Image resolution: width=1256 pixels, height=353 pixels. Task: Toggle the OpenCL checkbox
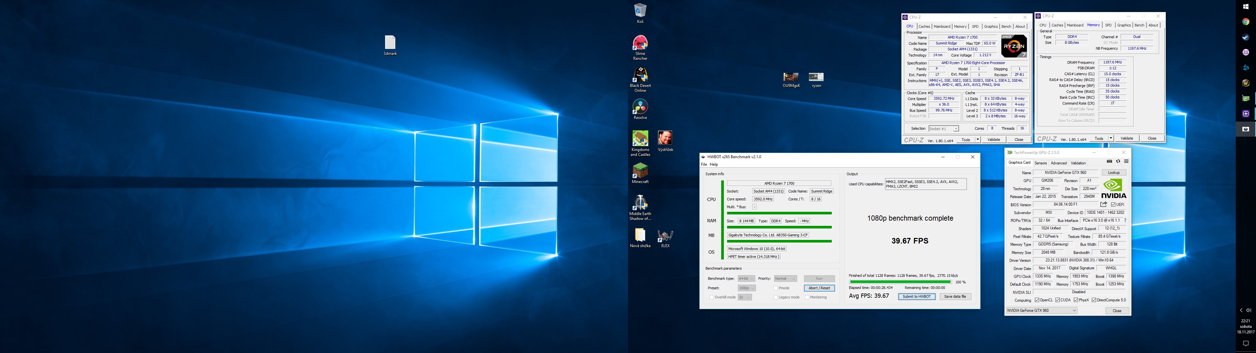1037,300
